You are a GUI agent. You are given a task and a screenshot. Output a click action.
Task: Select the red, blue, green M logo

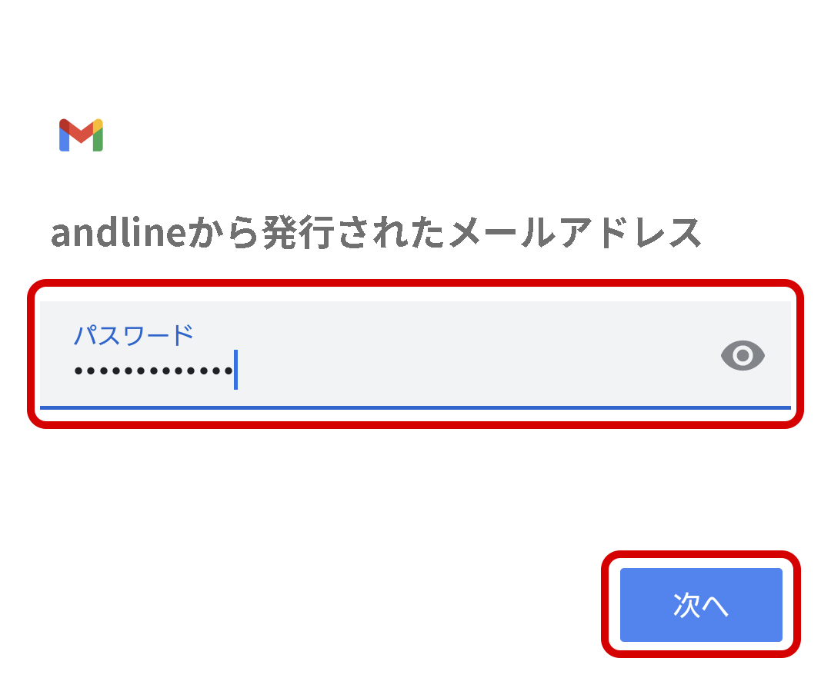pyautogui.click(x=81, y=135)
